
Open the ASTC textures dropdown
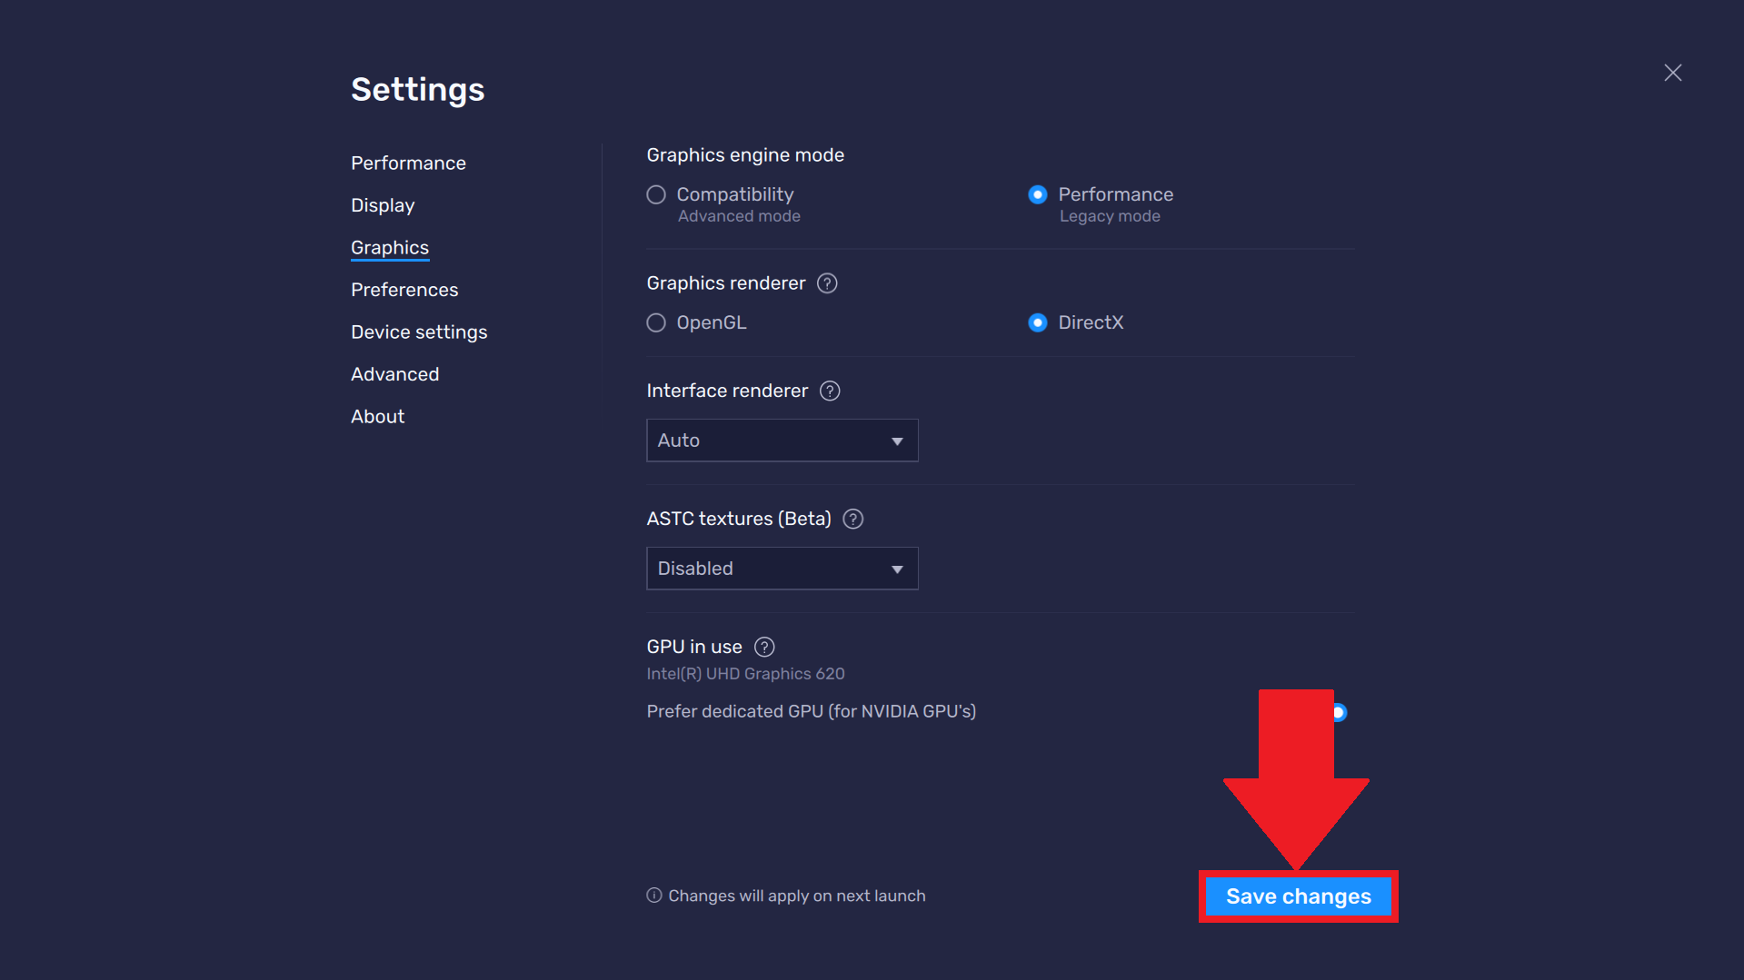[782, 568]
